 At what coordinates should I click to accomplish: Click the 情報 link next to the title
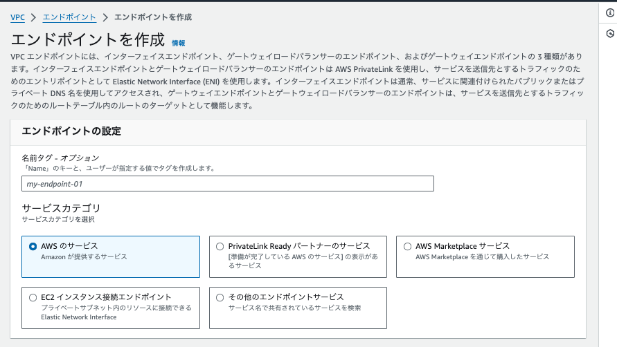click(178, 44)
